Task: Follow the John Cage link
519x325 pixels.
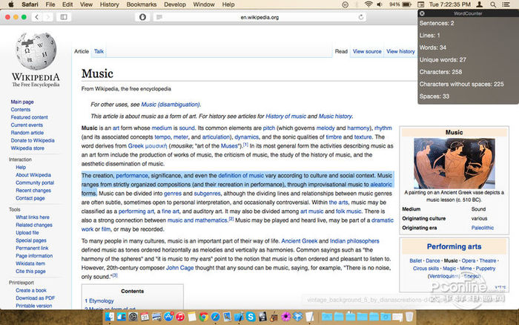Action: coord(179,268)
